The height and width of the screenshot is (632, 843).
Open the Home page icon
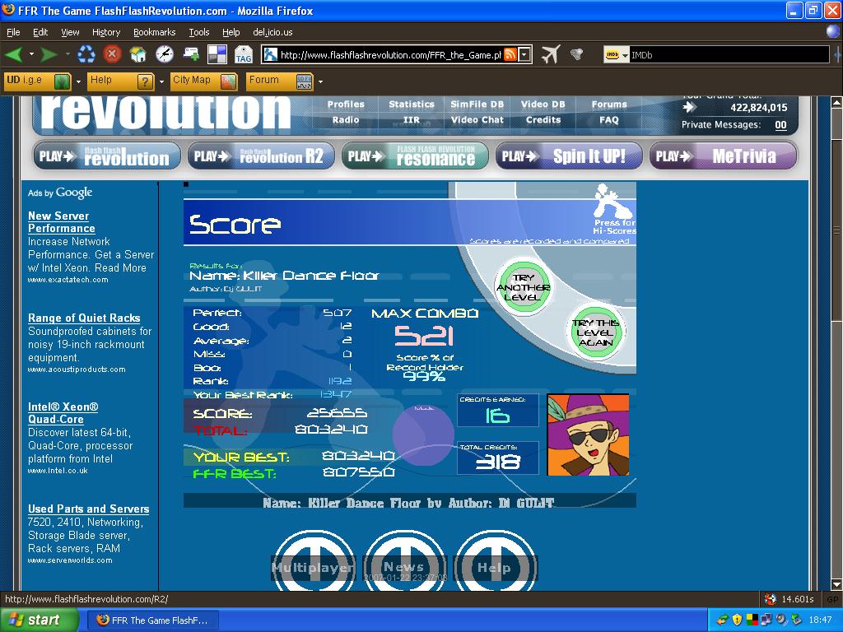pos(138,54)
